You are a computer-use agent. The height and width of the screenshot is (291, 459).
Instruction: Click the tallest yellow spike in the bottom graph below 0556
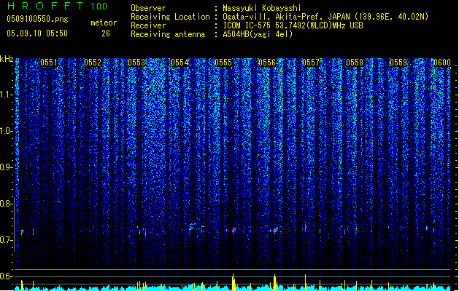coord(274,282)
